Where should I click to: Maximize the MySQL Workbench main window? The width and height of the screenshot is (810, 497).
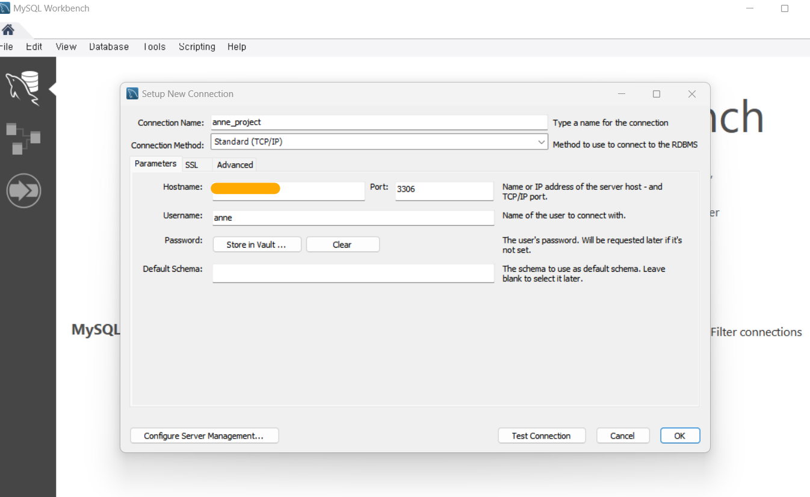point(785,8)
